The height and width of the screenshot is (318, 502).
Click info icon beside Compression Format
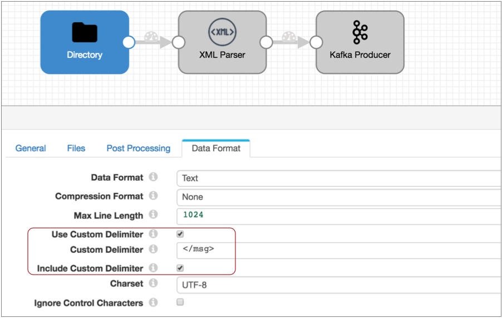click(x=153, y=196)
